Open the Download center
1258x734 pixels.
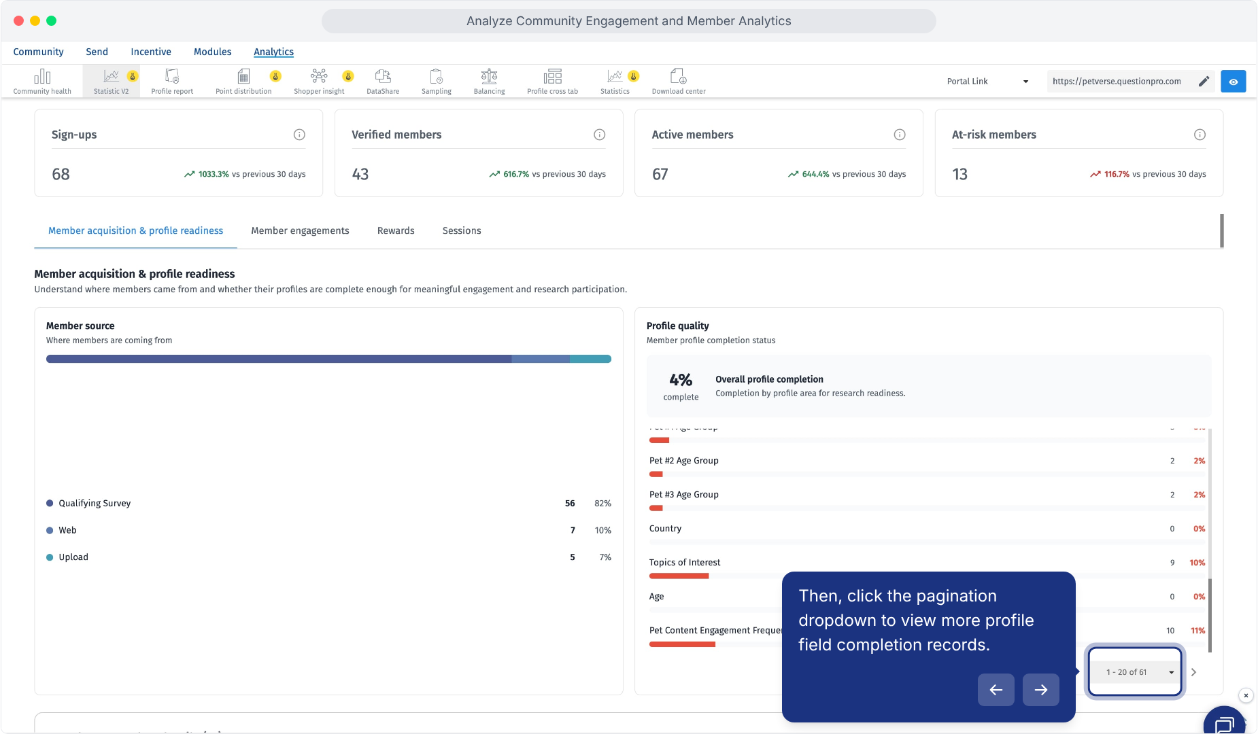tap(679, 82)
